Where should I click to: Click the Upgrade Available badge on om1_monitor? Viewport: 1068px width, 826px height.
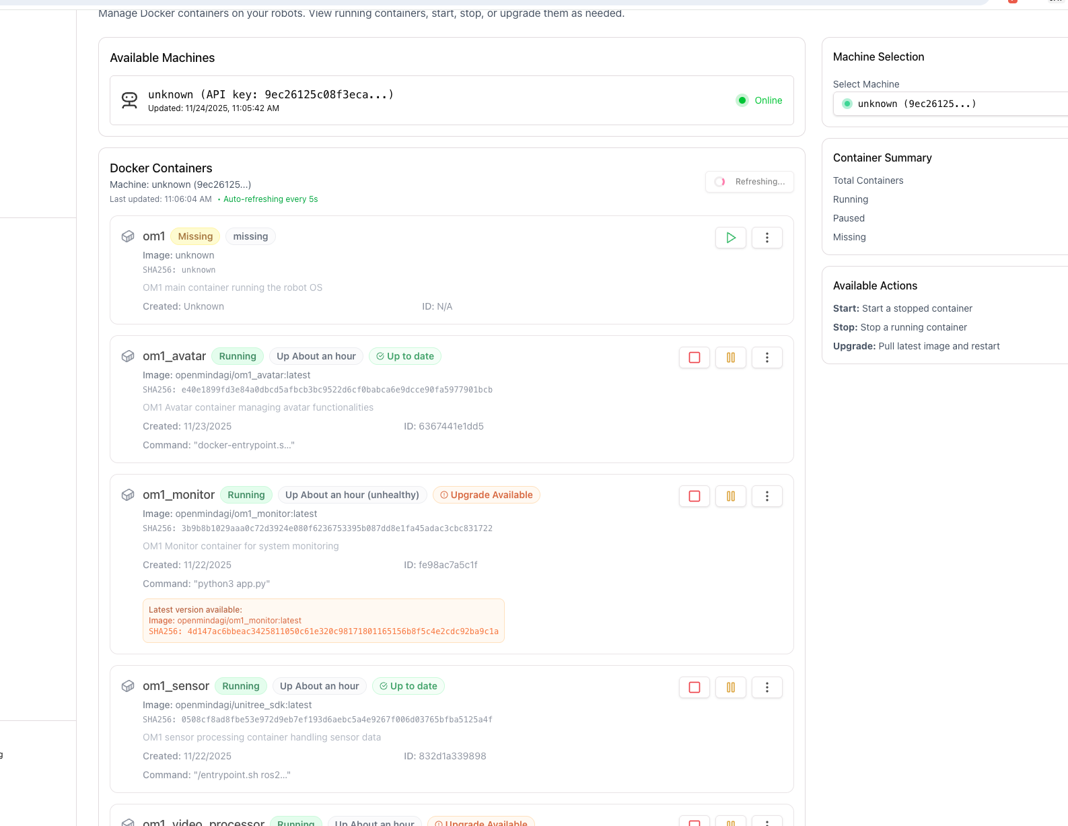(x=486, y=495)
